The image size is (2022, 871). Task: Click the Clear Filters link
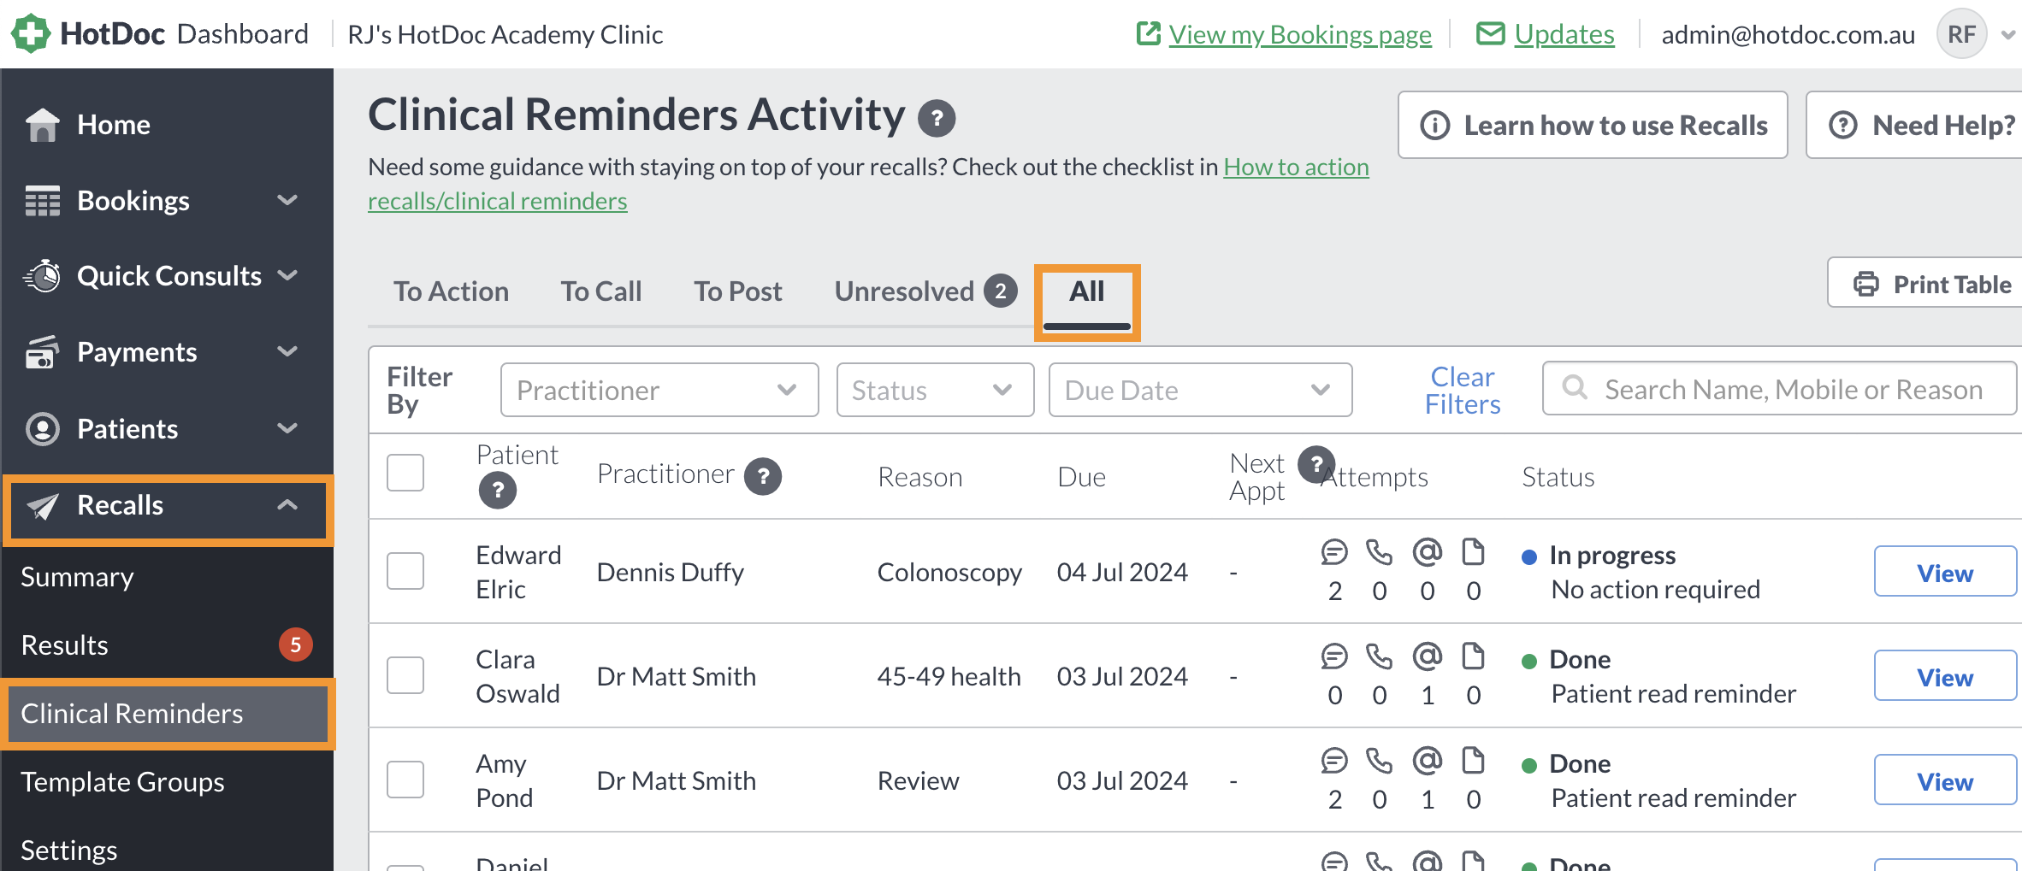(1463, 390)
